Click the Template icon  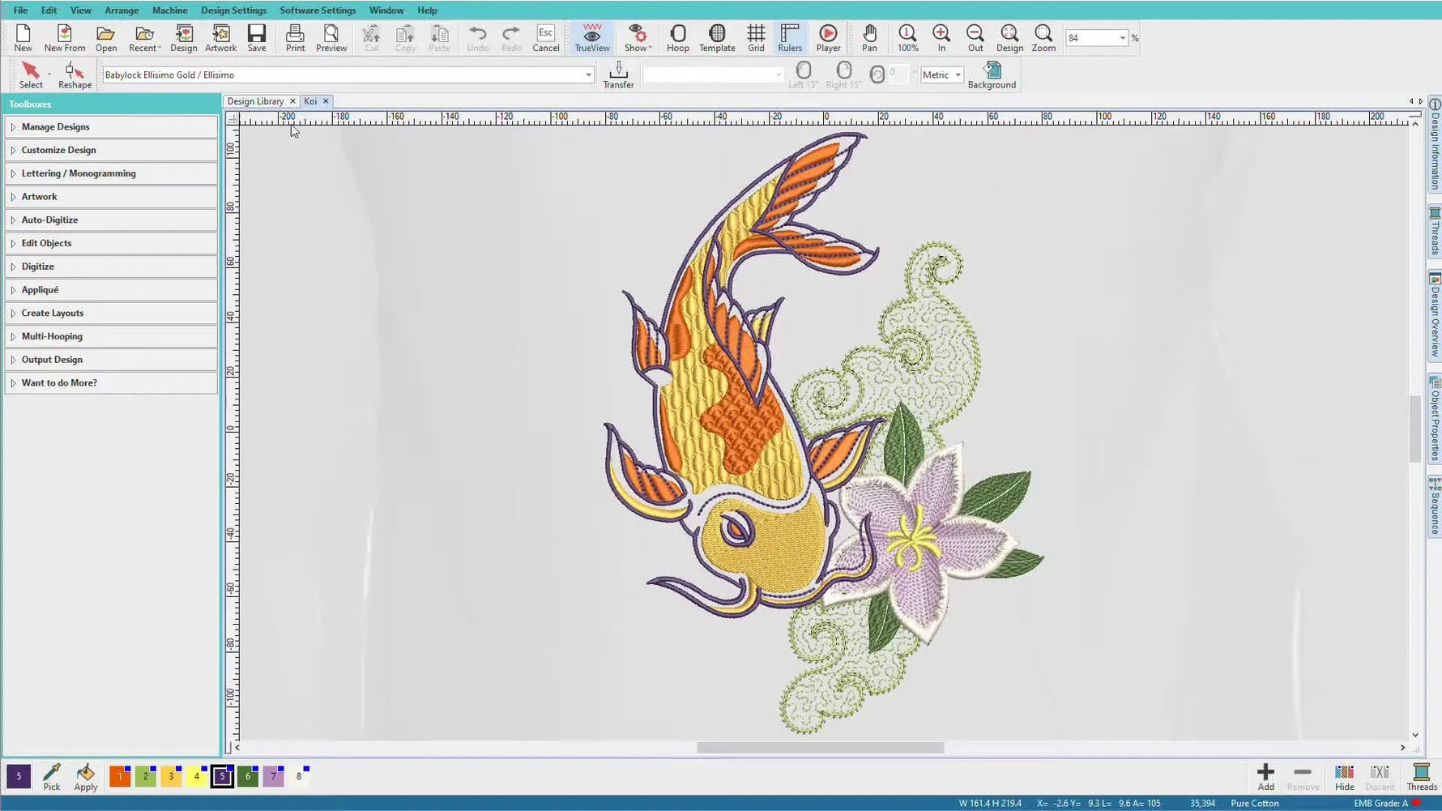(x=717, y=37)
